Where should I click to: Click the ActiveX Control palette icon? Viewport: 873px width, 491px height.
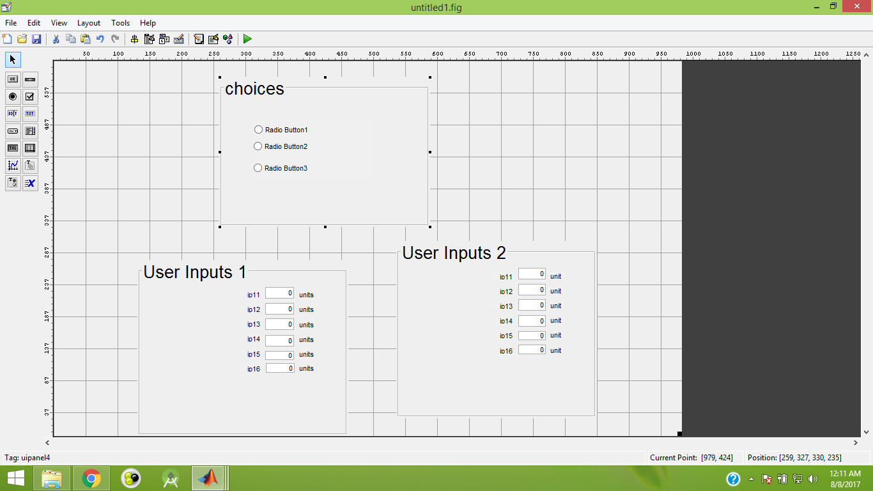pyautogui.click(x=30, y=183)
